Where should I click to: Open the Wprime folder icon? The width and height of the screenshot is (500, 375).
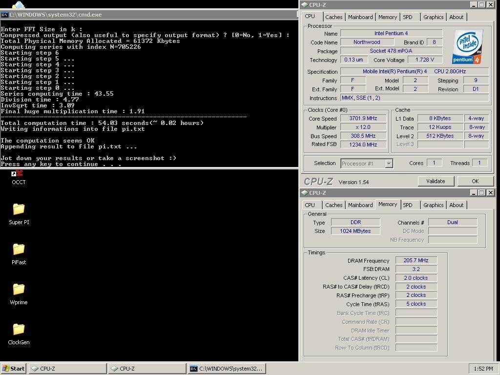(x=19, y=294)
